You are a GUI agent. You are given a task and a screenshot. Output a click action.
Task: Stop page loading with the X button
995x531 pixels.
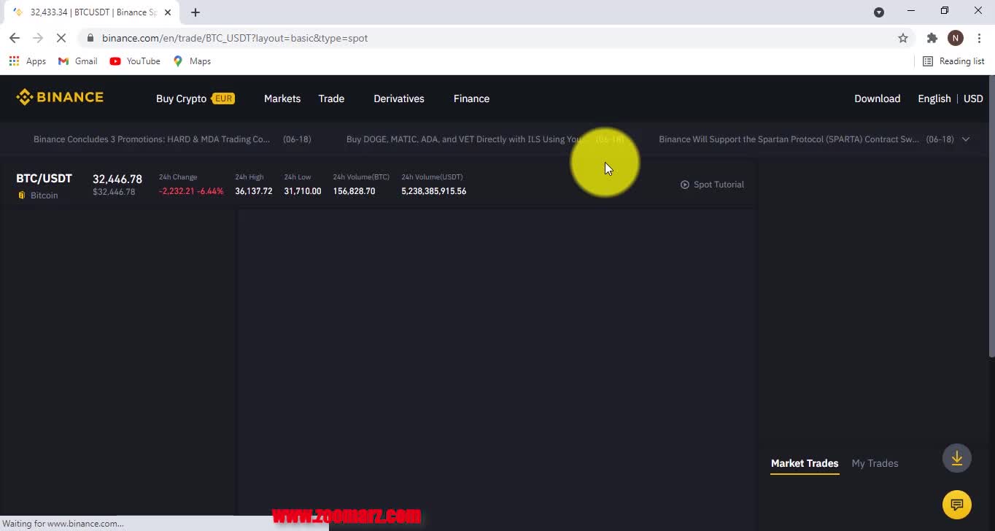61,38
